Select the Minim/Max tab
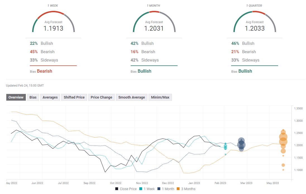306x194 pixels. point(160,97)
